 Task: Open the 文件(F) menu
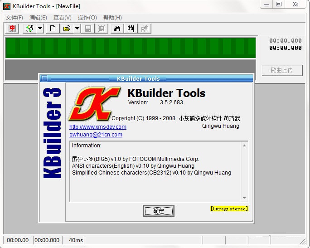pos(14,18)
